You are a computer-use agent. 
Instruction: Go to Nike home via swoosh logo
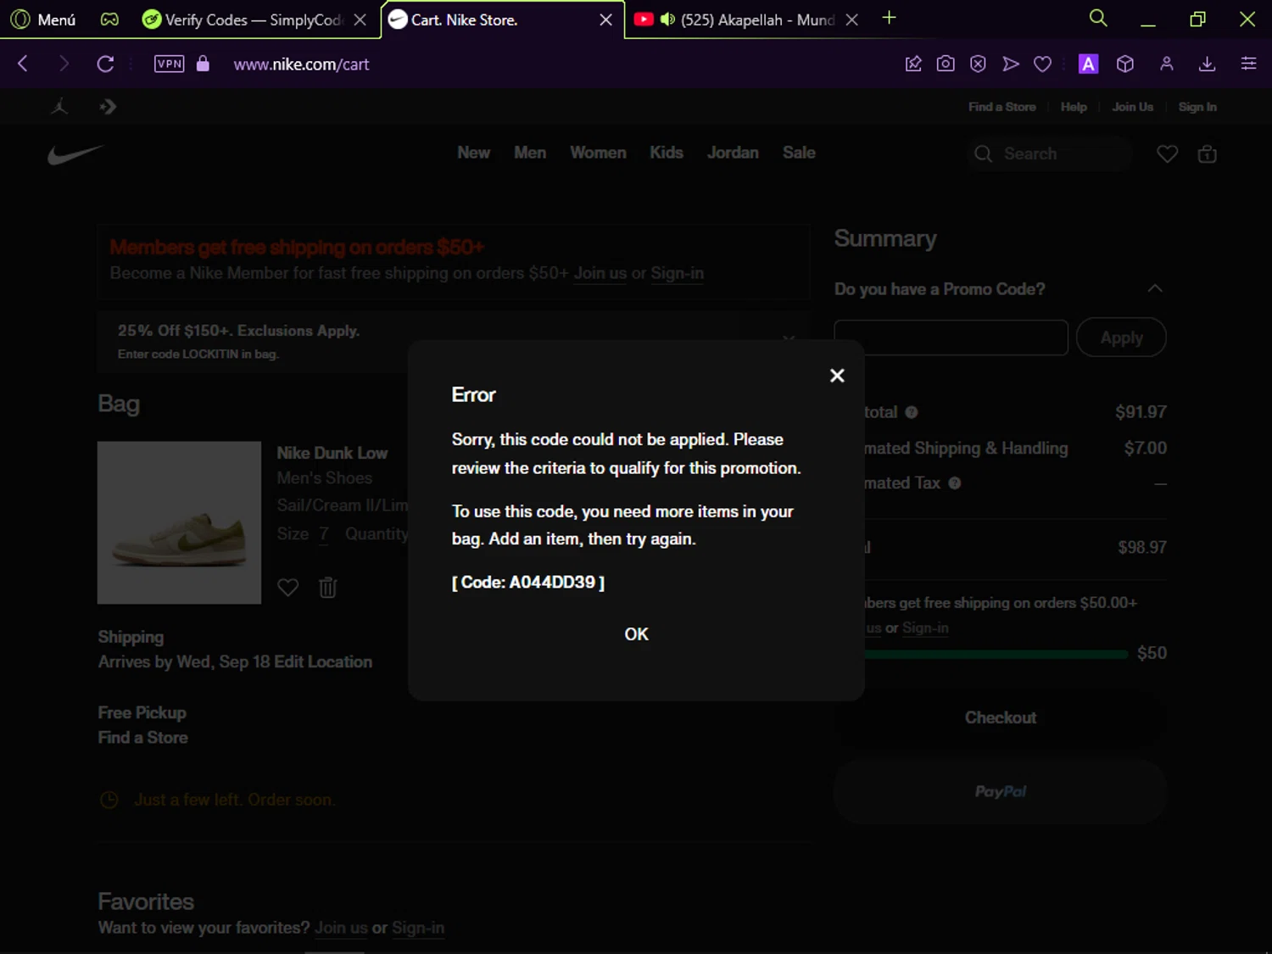coord(75,154)
